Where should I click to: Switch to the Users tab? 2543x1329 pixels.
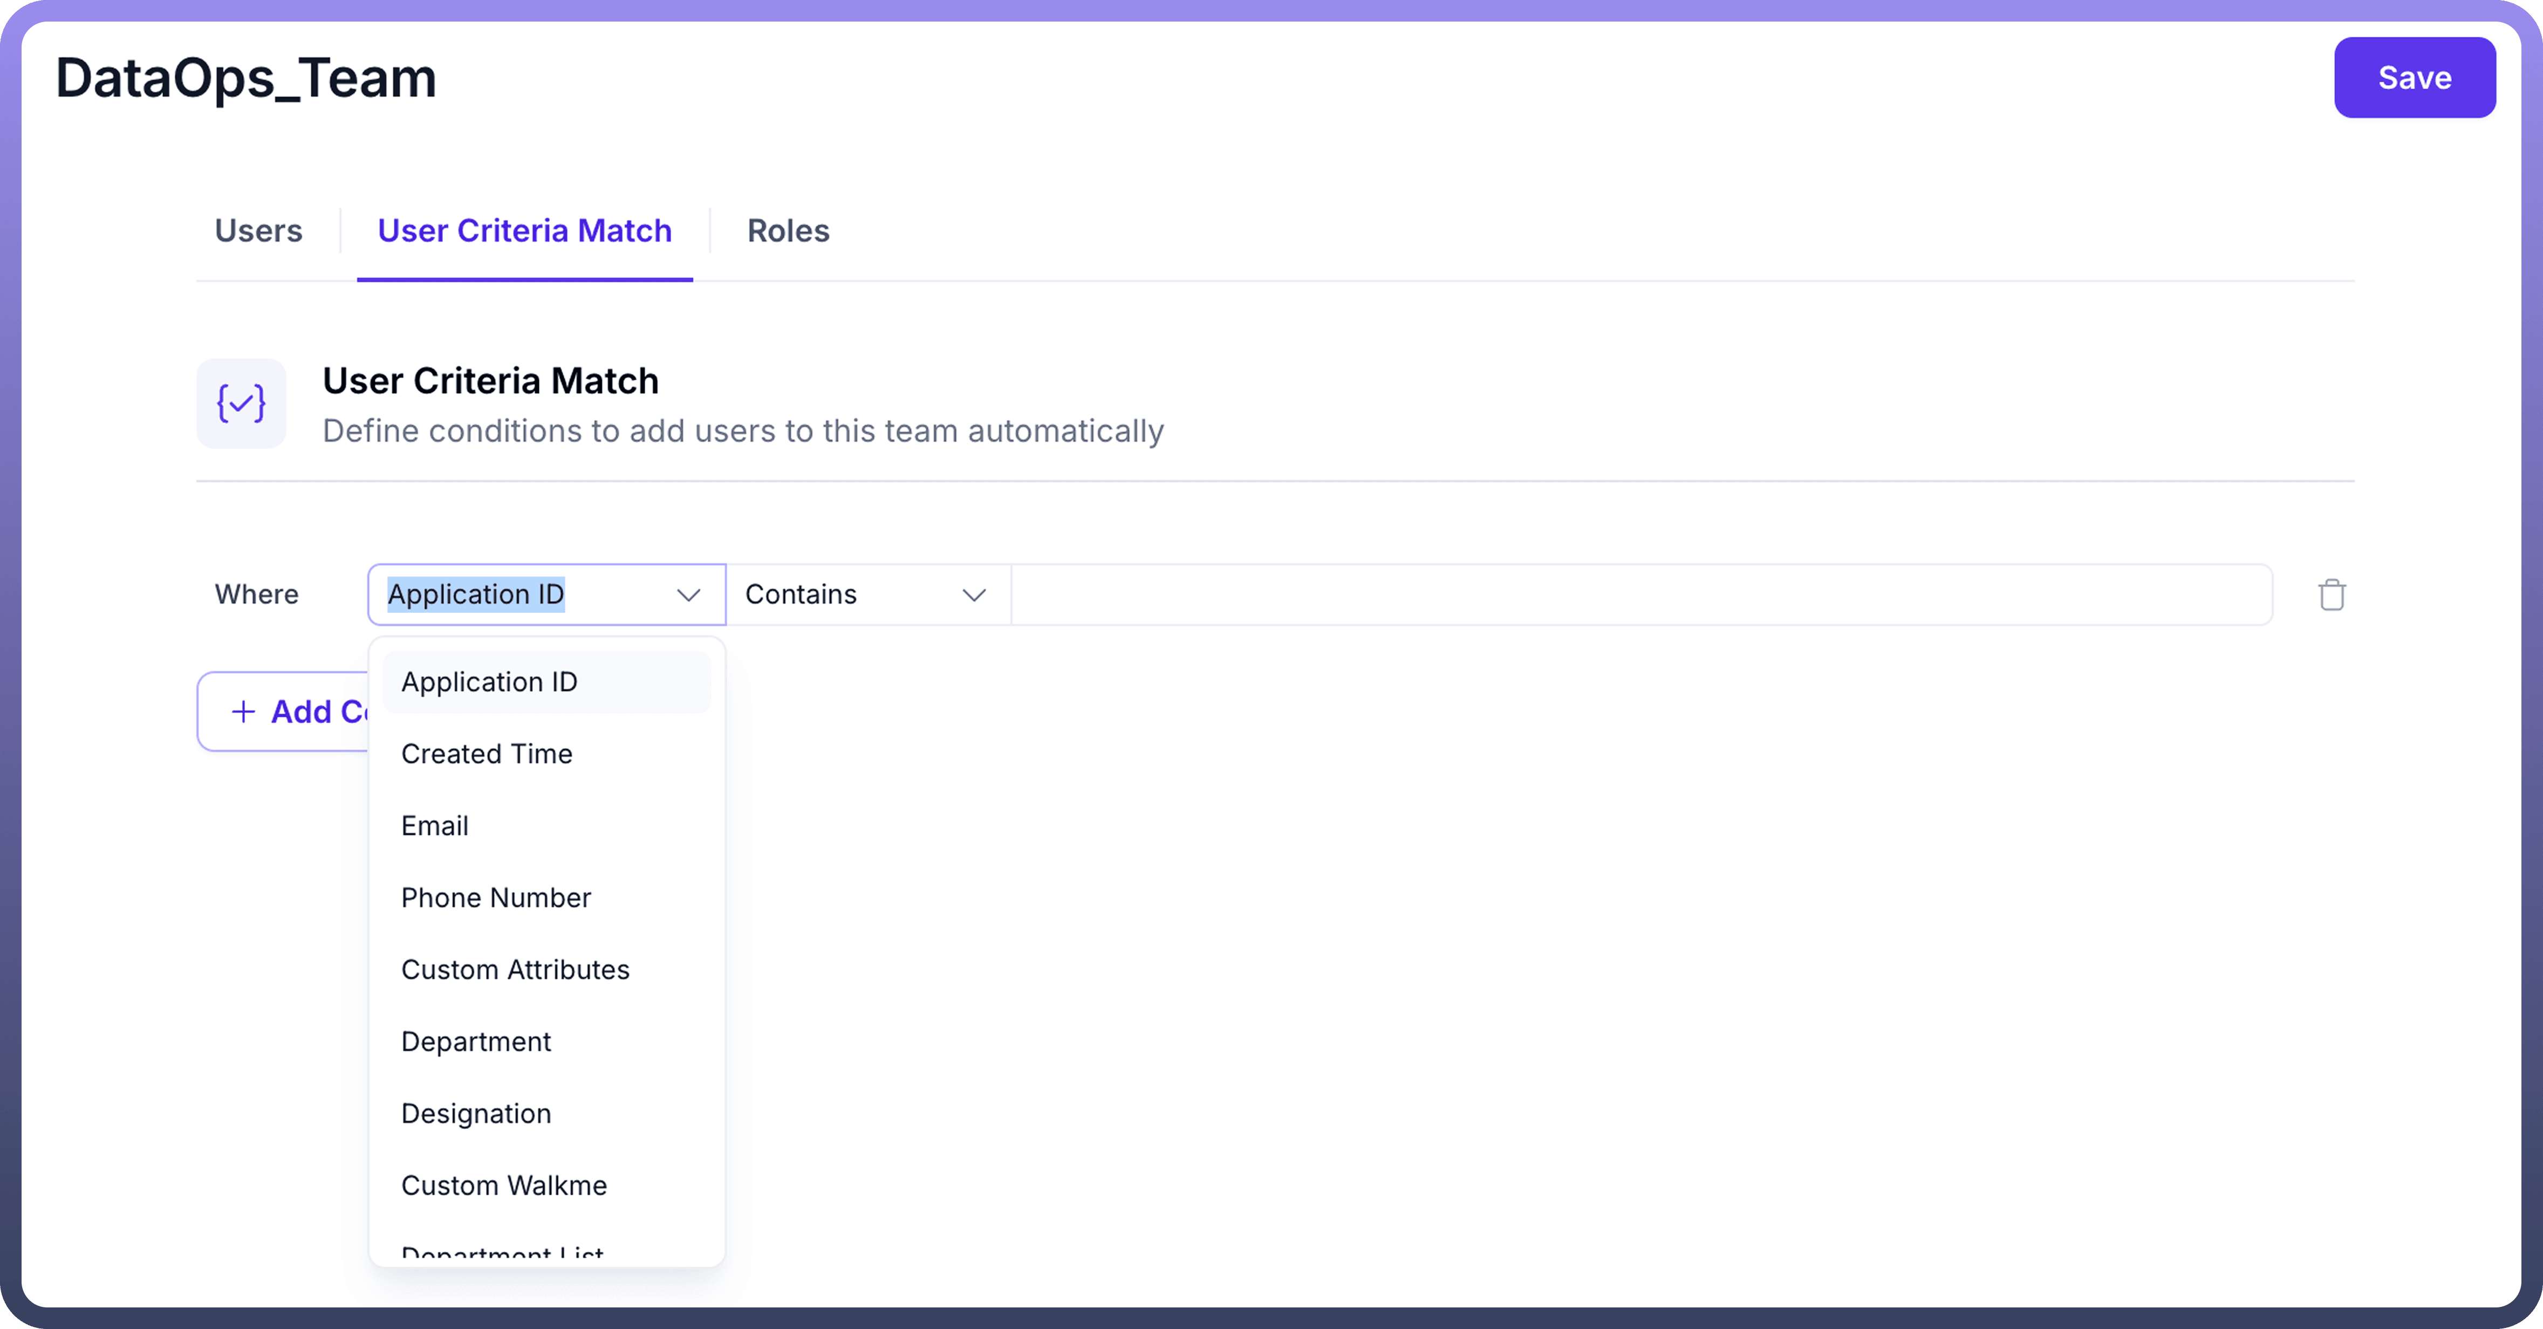pos(258,230)
